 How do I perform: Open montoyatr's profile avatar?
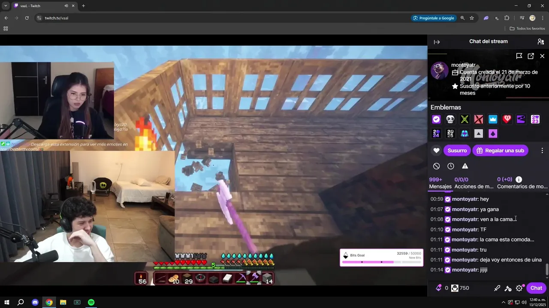click(439, 71)
